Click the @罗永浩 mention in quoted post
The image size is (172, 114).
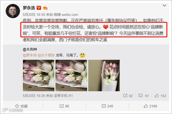tap(30, 55)
